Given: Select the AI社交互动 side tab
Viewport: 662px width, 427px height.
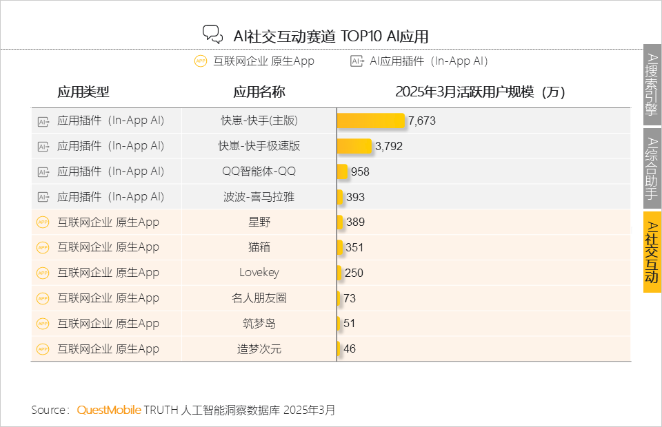Looking at the screenshot, I should point(652,252).
